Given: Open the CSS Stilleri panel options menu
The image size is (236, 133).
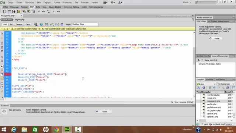Looking at the screenshot, I should [x=234, y=21].
